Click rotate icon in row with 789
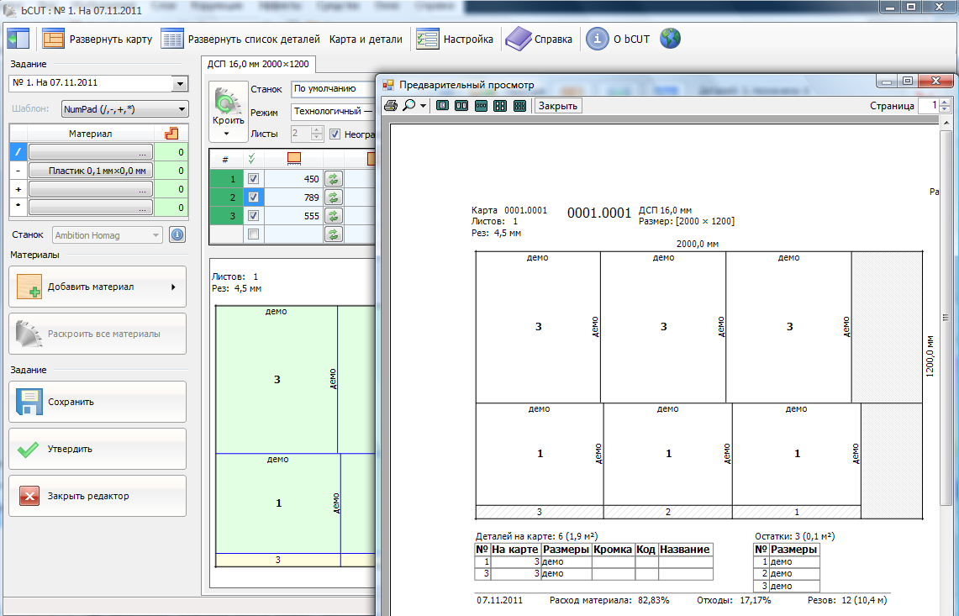Screen dimensions: 959x616 coord(334,197)
